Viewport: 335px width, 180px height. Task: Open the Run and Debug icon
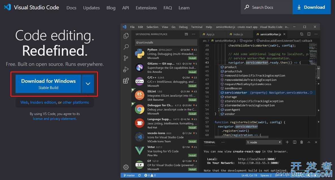126,69
